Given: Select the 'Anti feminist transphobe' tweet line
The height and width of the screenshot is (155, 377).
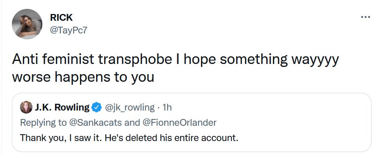Looking at the screenshot, I should click(92, 59).
